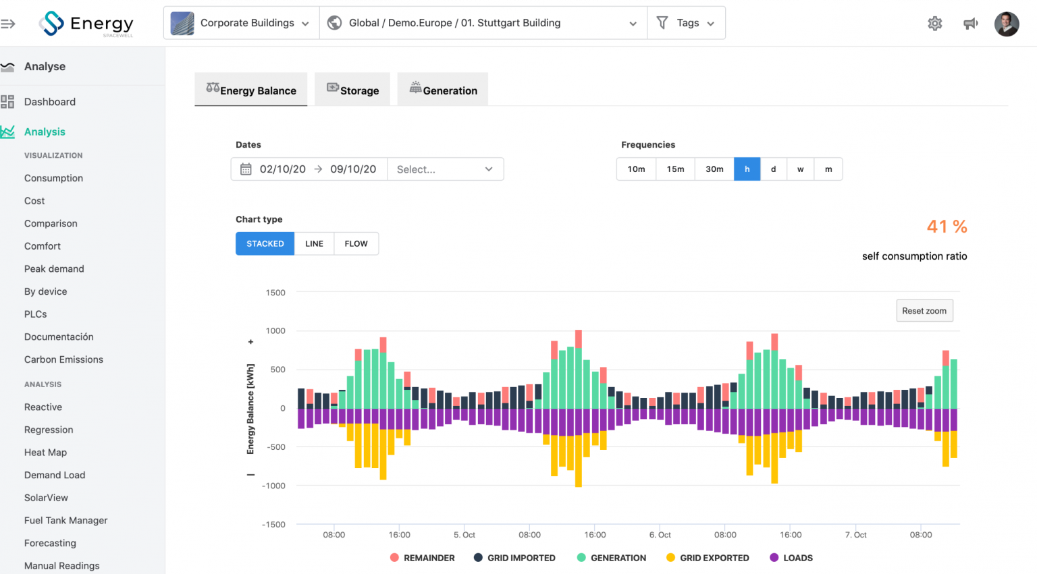Click the Reset zoom button

[x=924, y=311]
